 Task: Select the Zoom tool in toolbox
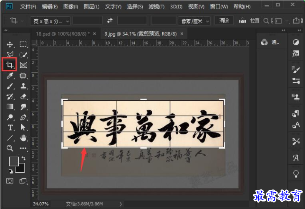(10, 148)
